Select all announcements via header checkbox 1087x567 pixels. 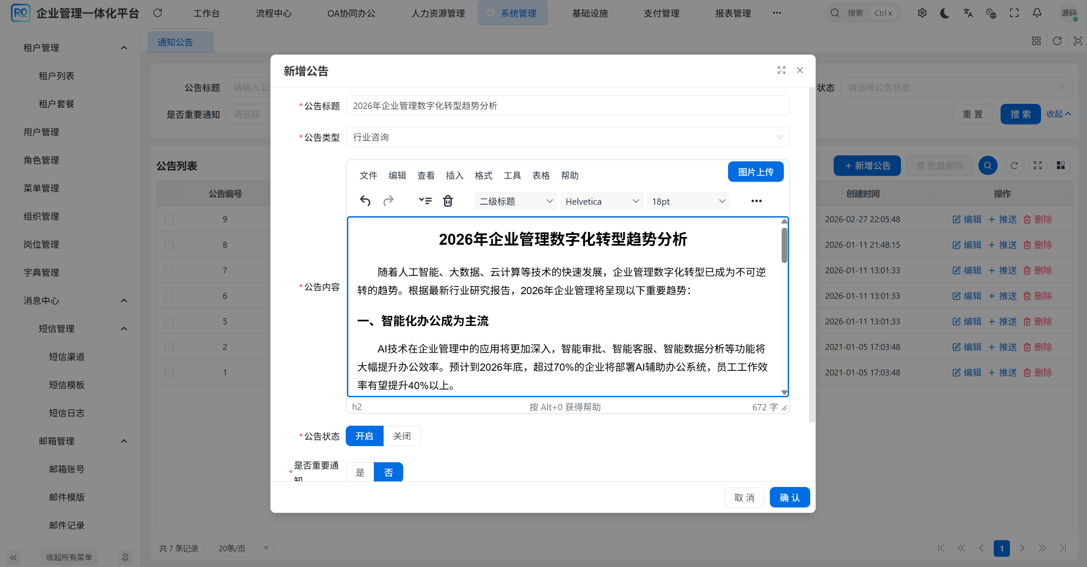pyautogui.click(x=169, y=194)
